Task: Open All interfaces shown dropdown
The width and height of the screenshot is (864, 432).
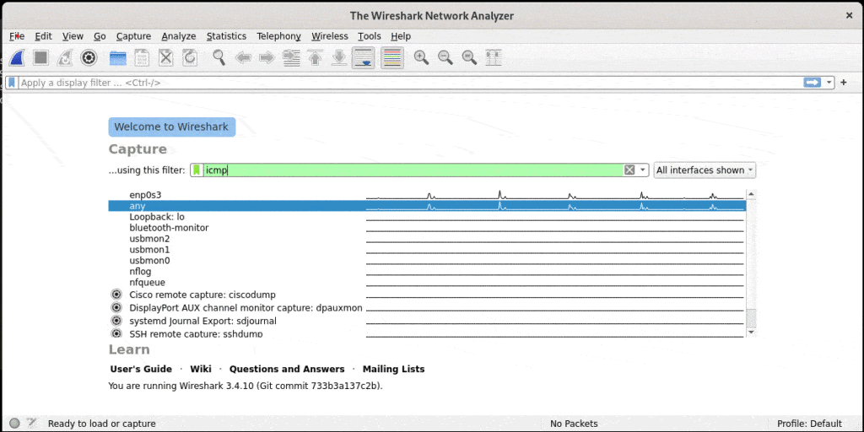Action: pos(705,170)
